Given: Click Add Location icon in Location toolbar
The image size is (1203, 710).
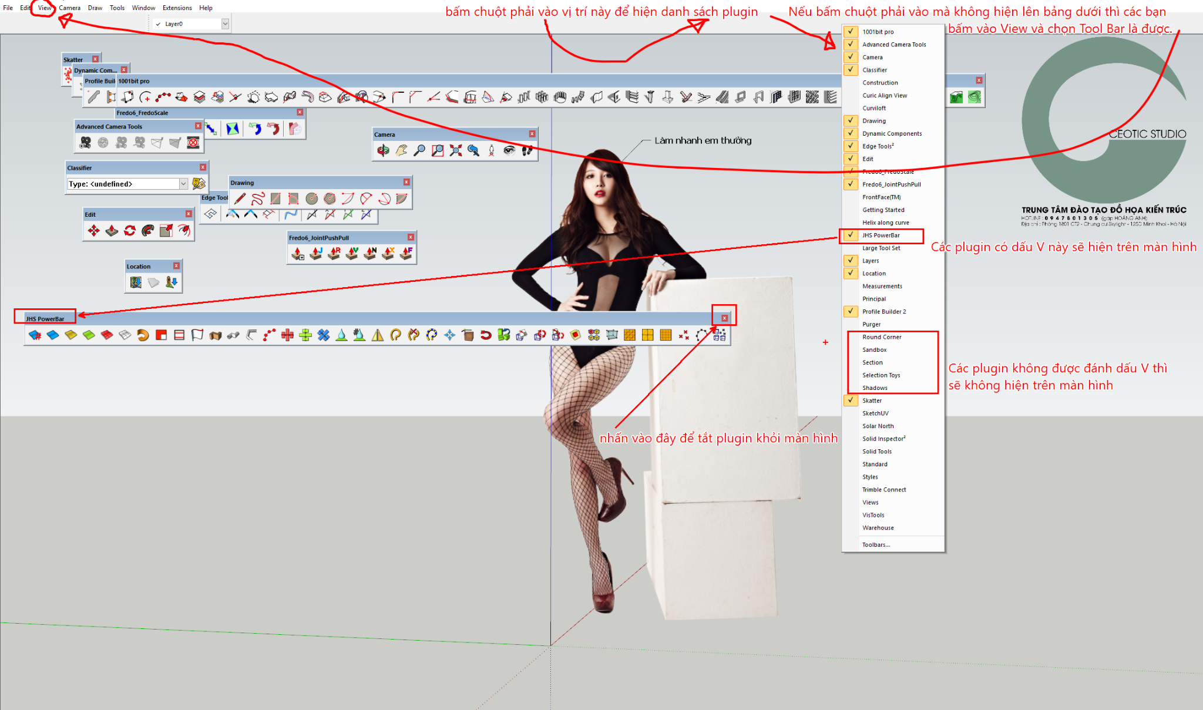Looking at the screenshot, I should click(x=136, y=282).
